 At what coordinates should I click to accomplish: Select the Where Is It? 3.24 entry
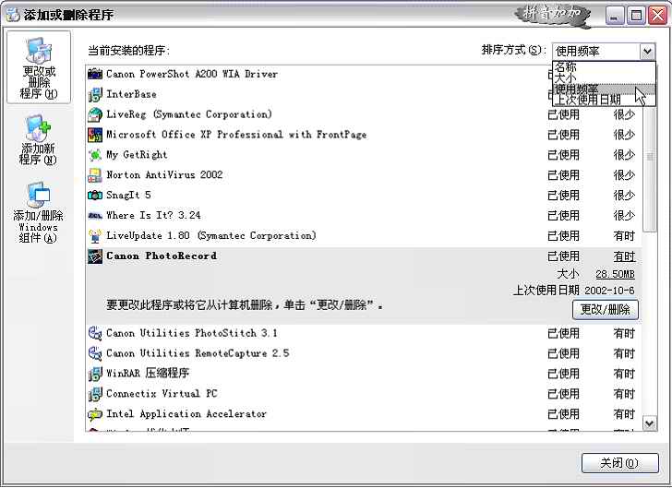(x=364, y=215)
